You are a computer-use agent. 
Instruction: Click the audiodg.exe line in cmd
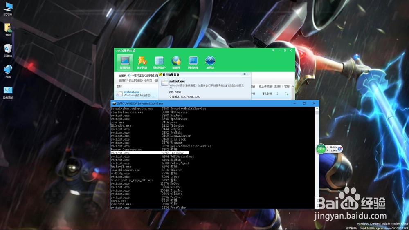144,173
